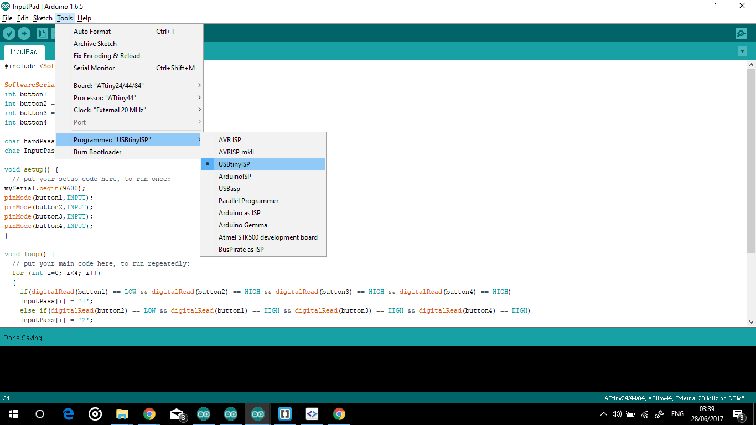Click the Cortana search circle icon

[39, 414]
